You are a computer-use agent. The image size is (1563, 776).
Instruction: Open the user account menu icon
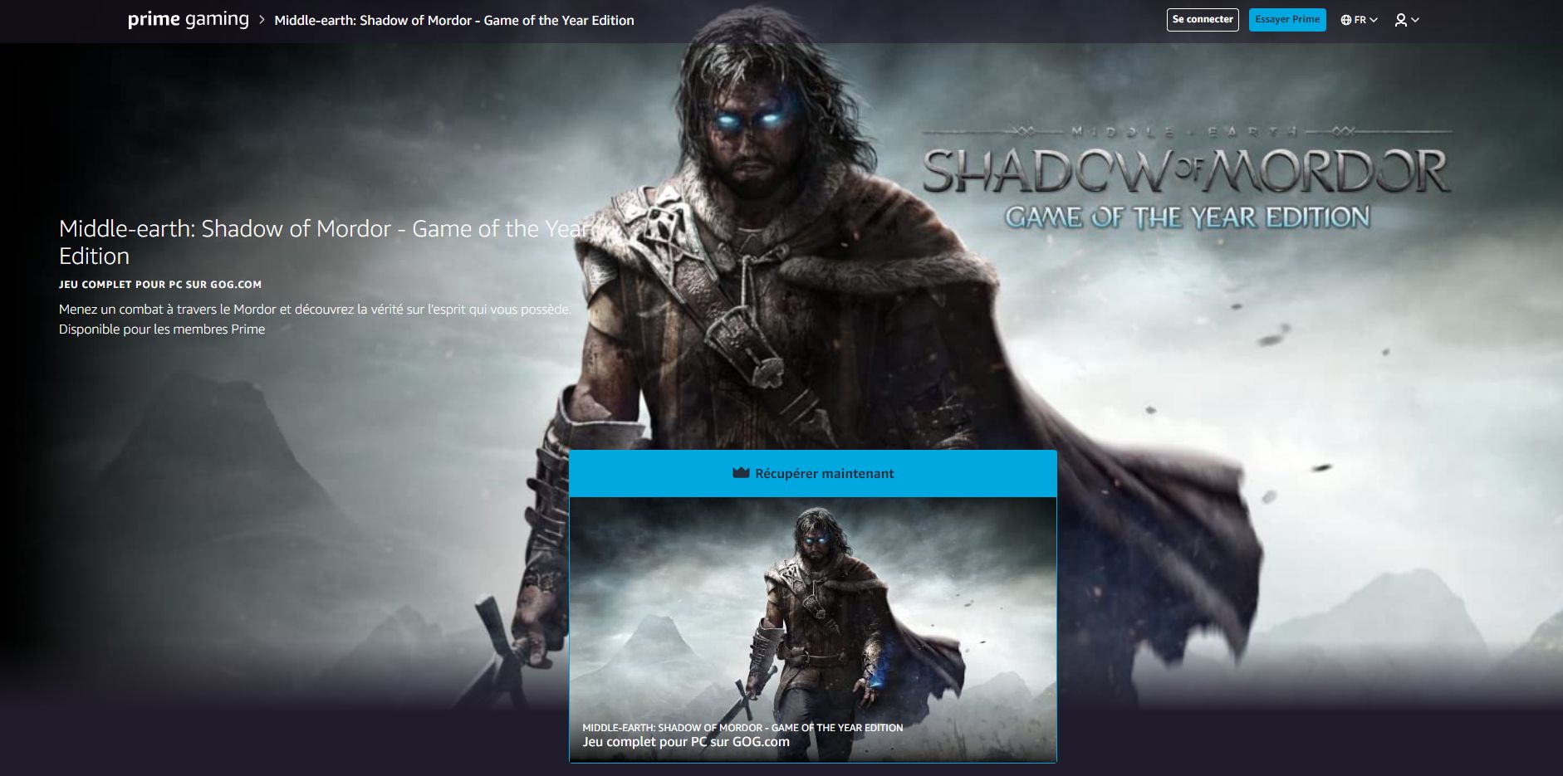pos(1400,20)
